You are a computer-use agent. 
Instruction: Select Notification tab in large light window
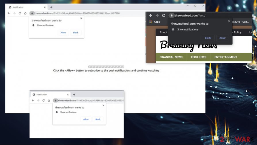point(27,7)
